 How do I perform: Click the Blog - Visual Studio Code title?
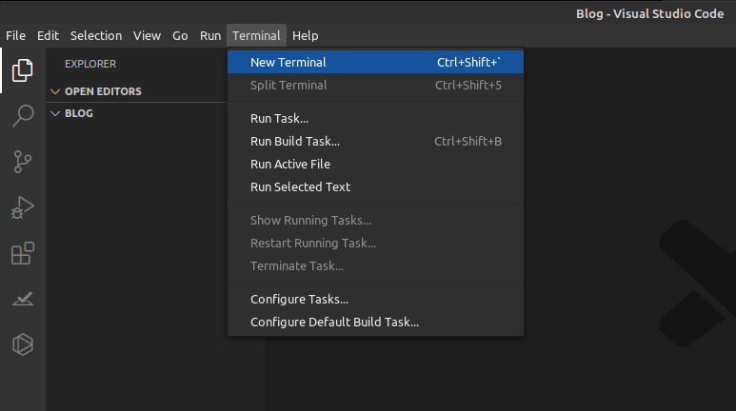[x=649, y=13]
